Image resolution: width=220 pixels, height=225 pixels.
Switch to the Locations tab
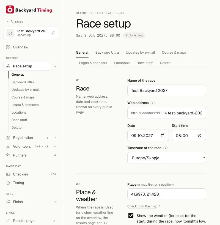tap(122, 63)
